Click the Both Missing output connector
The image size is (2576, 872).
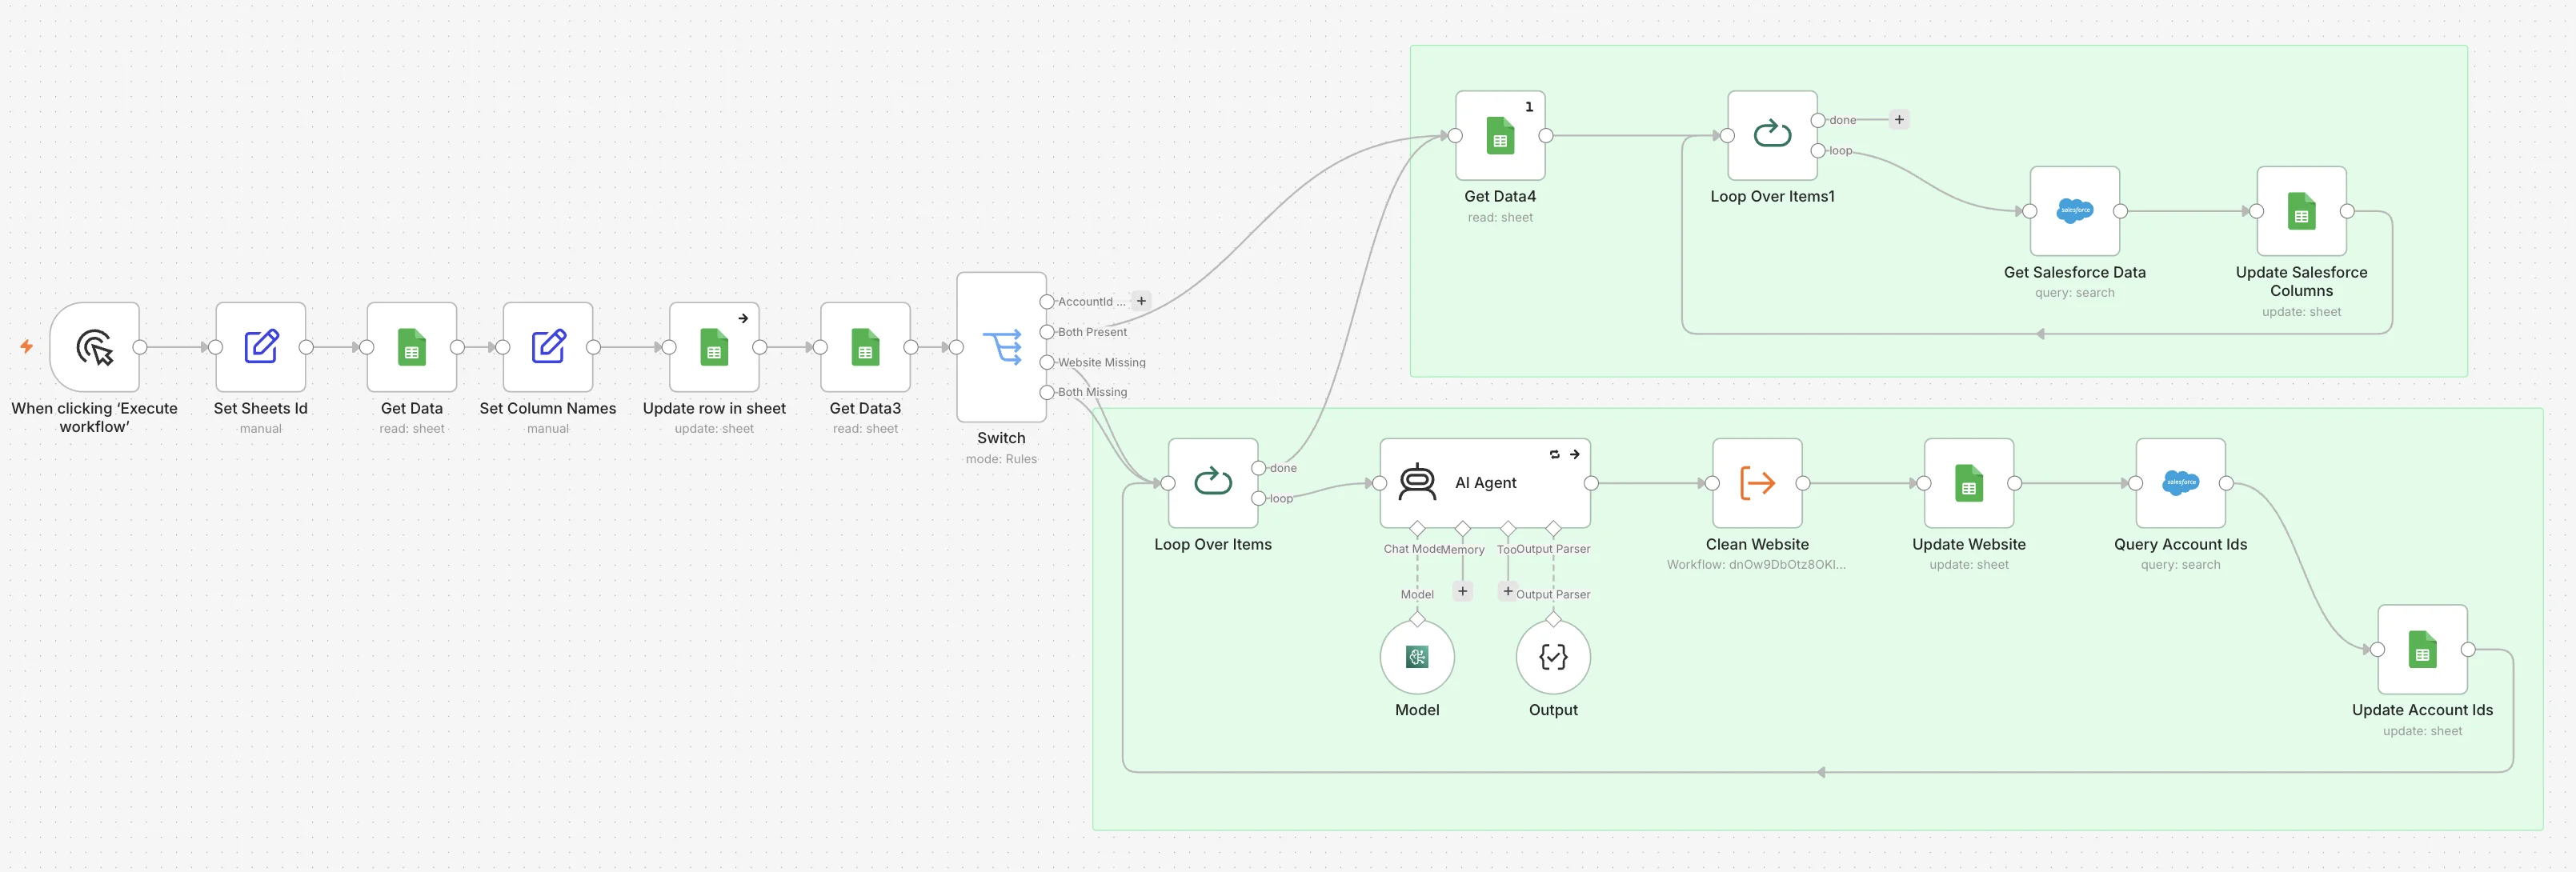click(1047, 392)
